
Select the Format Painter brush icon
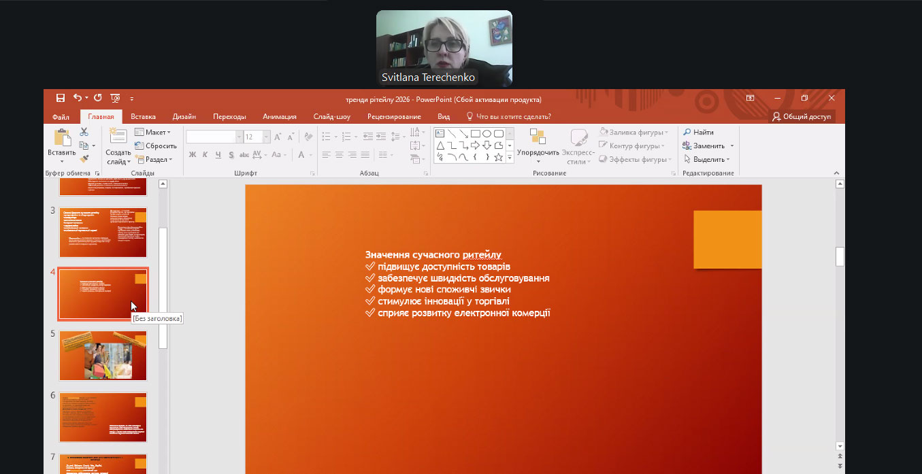click(x=84, y=159)
